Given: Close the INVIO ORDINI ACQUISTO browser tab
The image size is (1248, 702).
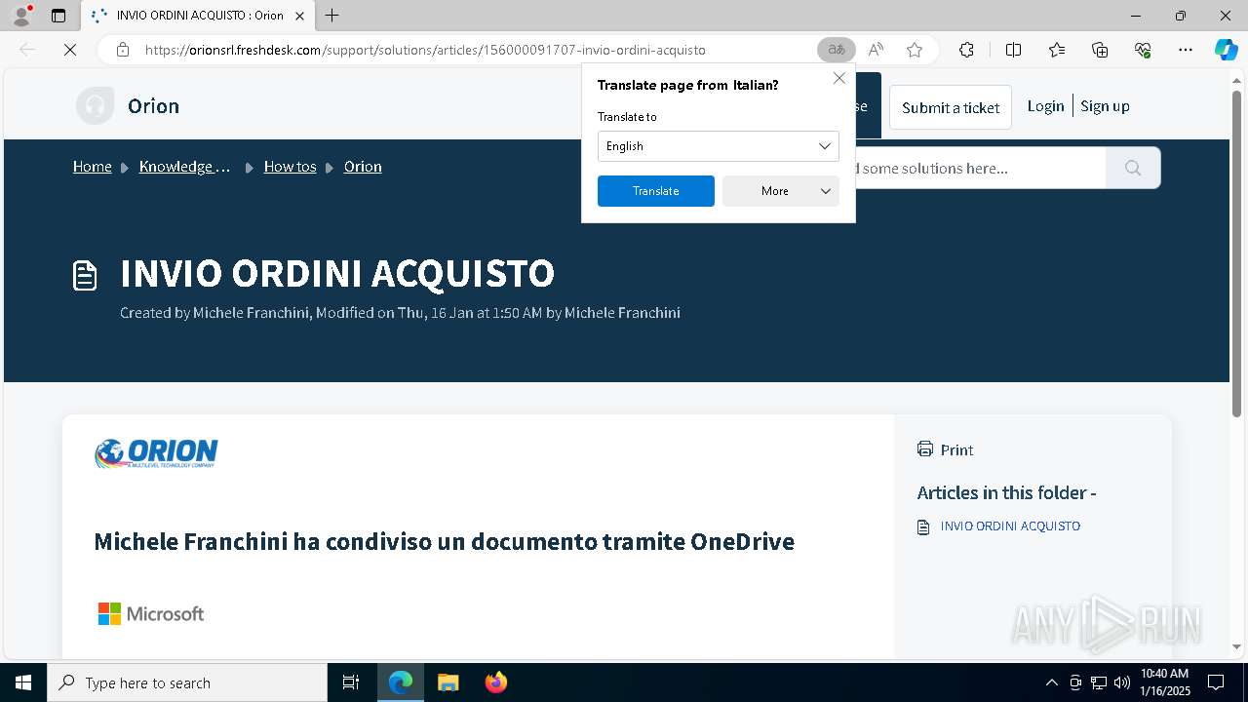Looking at the screenshot, I should click(x=299, y=16).
